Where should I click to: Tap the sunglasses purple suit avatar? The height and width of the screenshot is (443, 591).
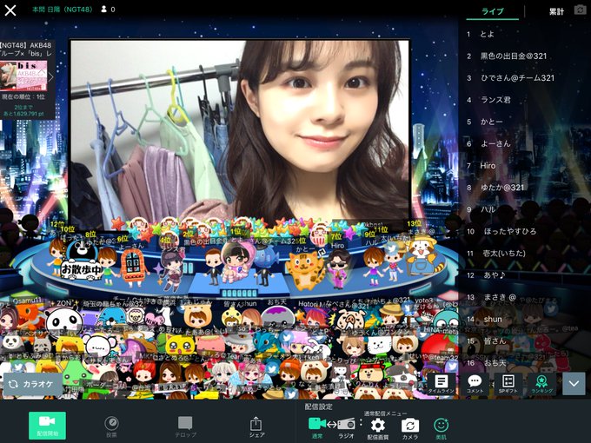click(x=338, y=269)
